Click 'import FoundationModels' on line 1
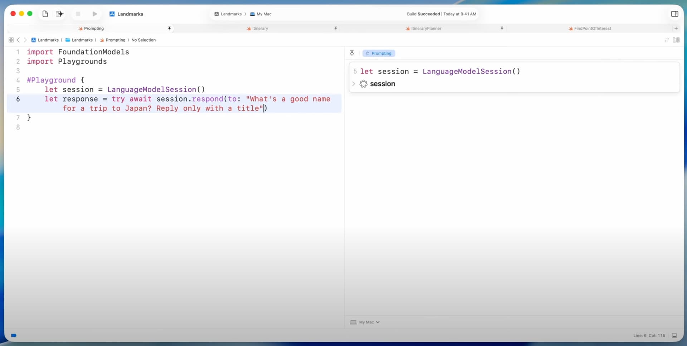 tap(78, 52)
